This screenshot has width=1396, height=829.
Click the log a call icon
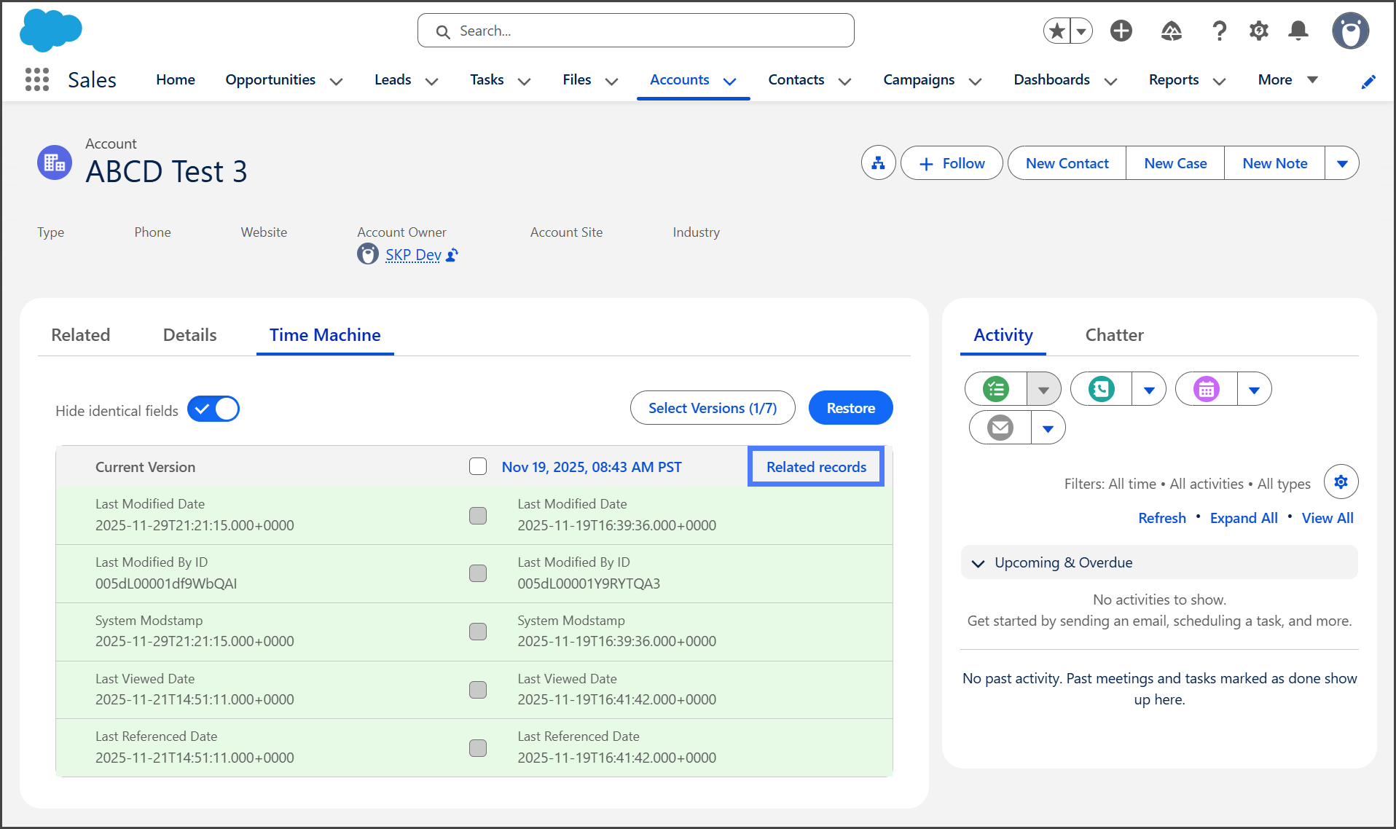(1101, 389)
